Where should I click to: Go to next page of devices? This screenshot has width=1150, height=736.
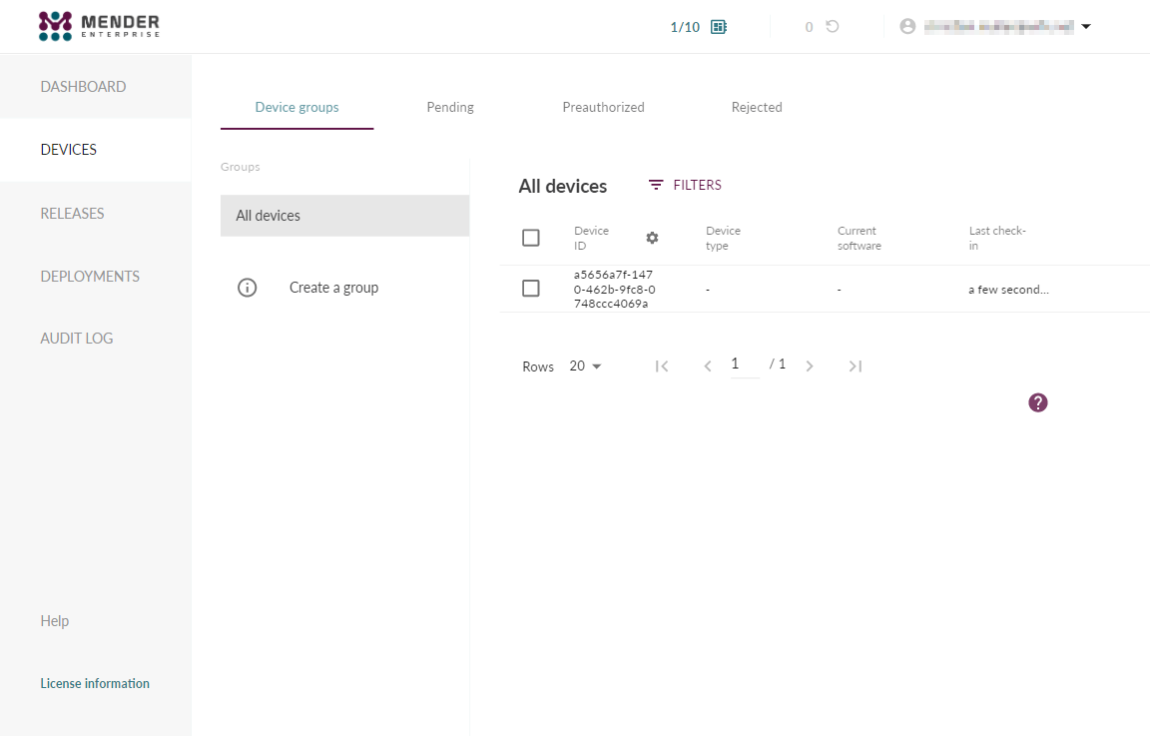click(x=810, y=367)
